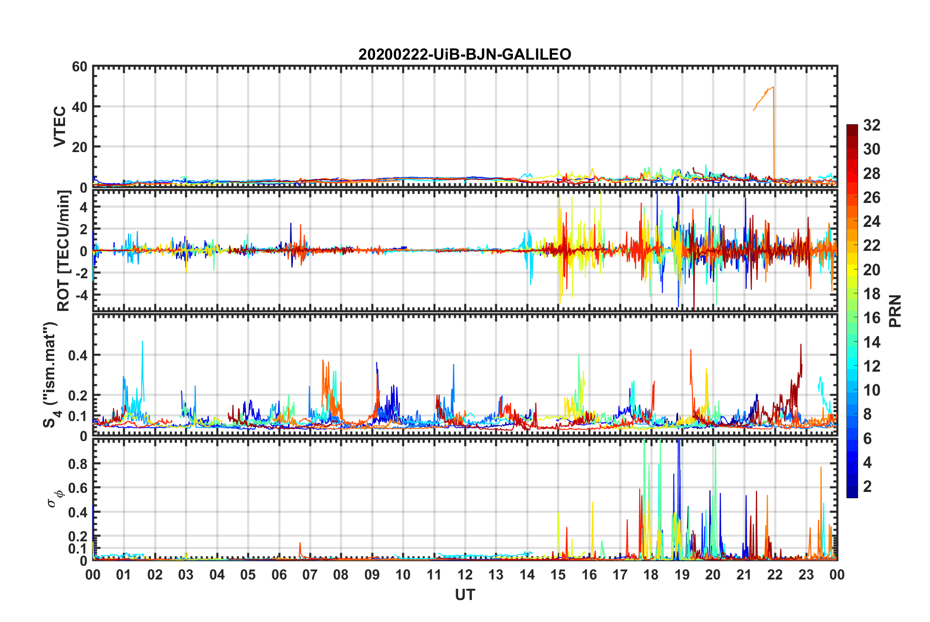Click x-axis tick label 12
Viewport: 930px width, 622px height.
pos(465,575)
